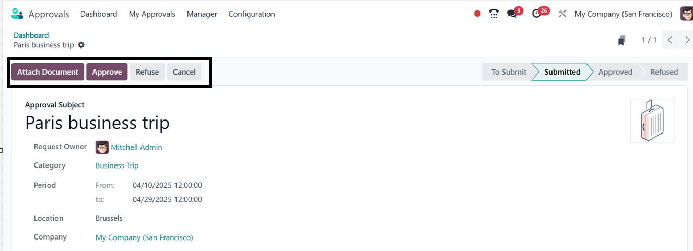Open the Manager menu

pos(202,14)
